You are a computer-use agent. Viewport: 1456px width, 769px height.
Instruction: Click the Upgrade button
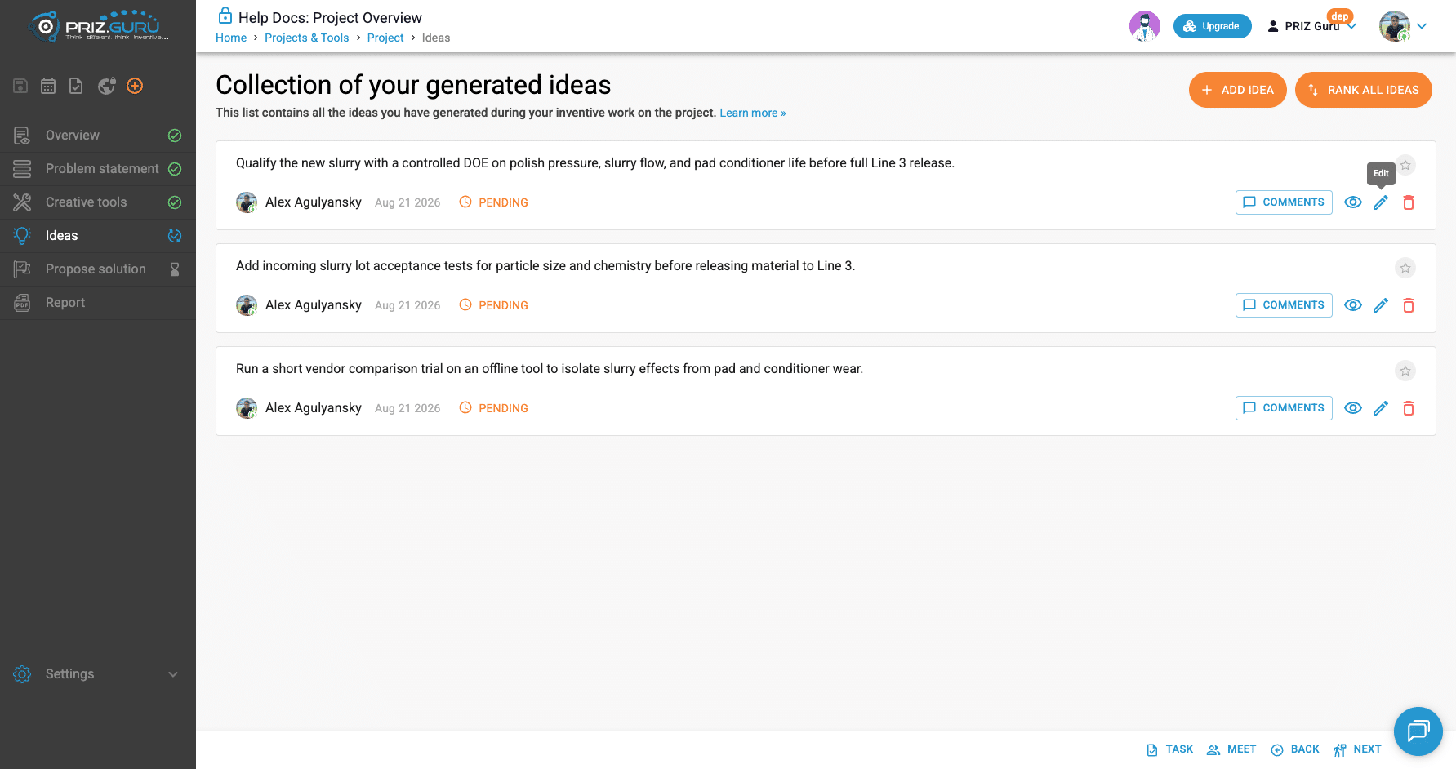[x=1213, y=26]
